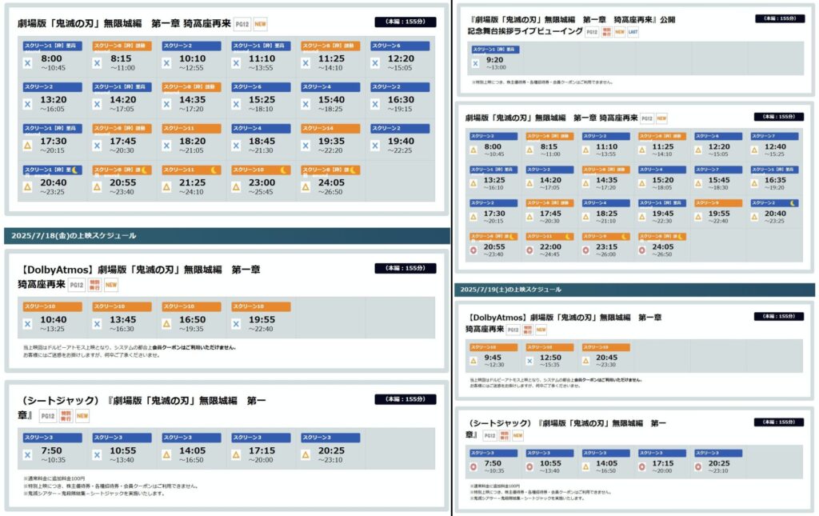Viewport: 819px width, 516px height.
Task: Click the スクリーン7 label above 12:40
Action: coord(774,136)
